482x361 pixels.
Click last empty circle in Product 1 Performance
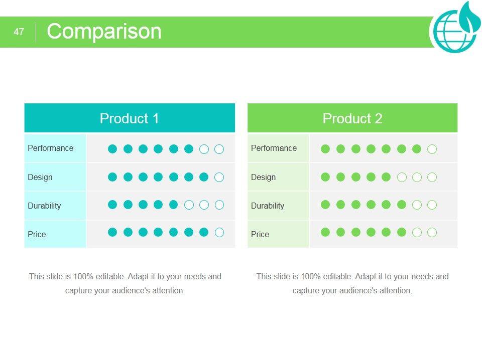[x=219, y=149]
